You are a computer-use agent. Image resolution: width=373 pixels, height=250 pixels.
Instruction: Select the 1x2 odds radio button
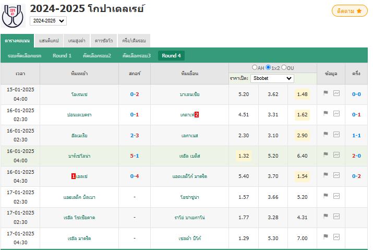click(x=268, y=67)
